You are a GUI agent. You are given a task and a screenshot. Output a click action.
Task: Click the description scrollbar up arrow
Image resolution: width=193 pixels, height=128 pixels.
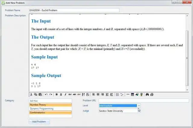click(x=187, y=16)
